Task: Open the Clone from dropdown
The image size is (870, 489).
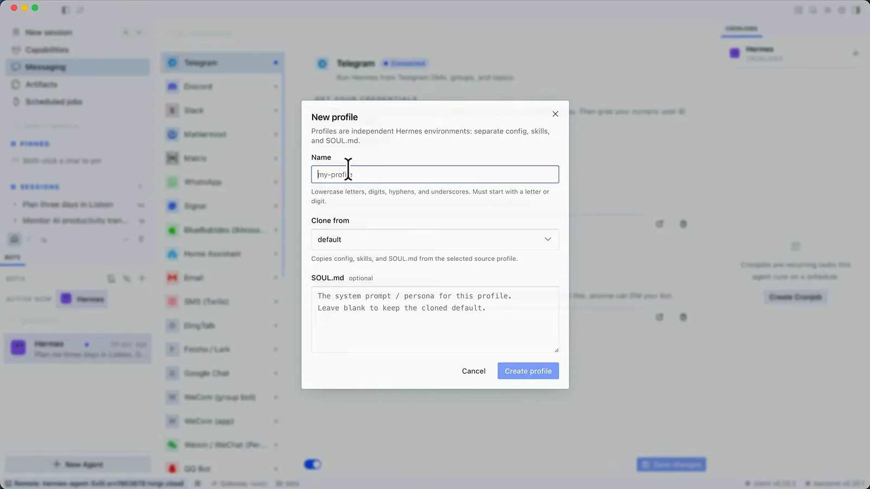Action: tap(435, 240)
